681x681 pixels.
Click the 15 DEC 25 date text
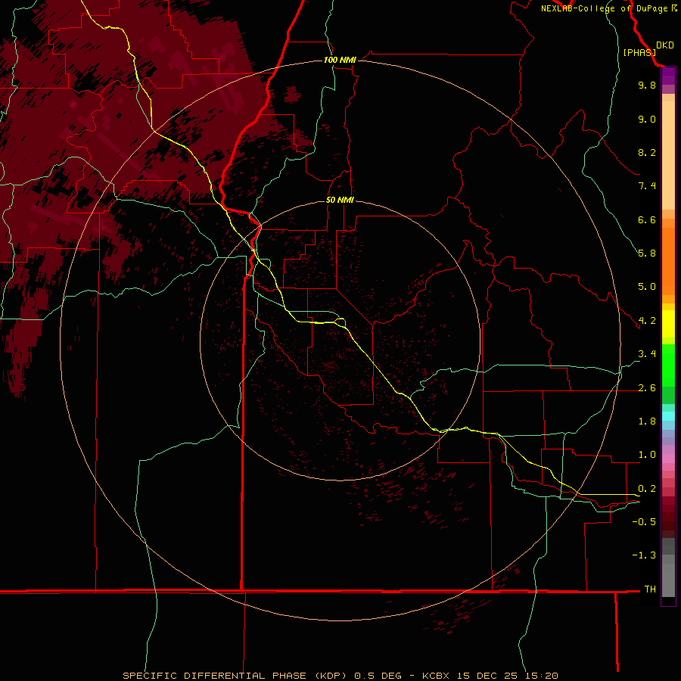[x=487, y=676]
